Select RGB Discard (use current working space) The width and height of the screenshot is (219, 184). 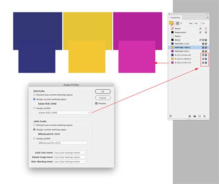pyautogui.click(x=34, y=95)
